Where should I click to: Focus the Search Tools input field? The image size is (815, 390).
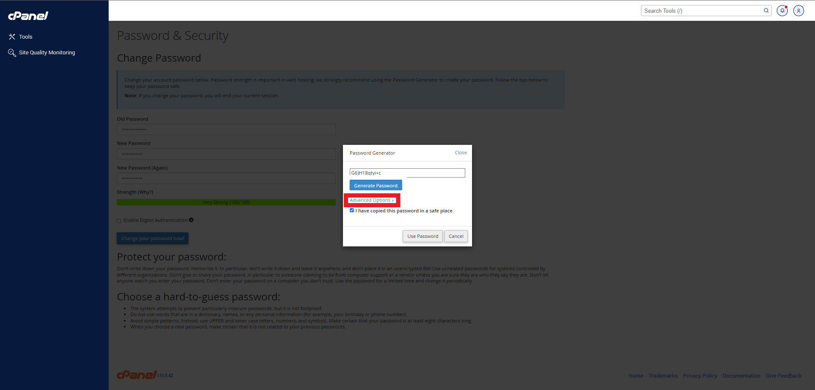click(x=700, y=11)
